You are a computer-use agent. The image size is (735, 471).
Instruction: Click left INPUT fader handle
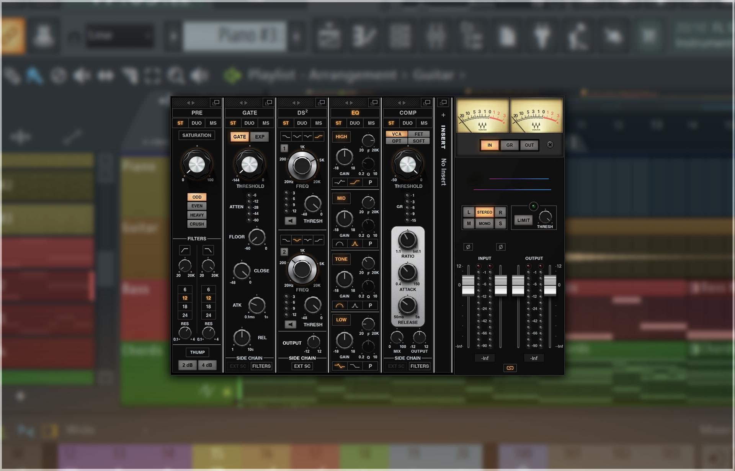(x=468, y=285)
